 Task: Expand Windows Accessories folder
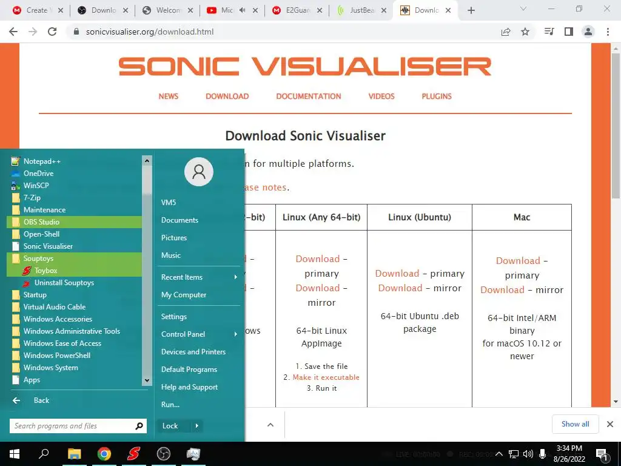(74, 319)
